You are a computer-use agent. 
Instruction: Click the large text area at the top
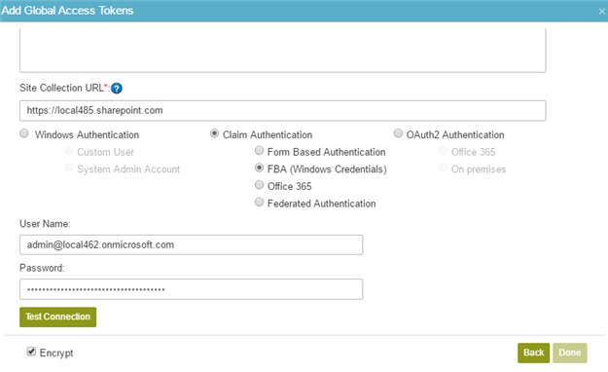283,50
